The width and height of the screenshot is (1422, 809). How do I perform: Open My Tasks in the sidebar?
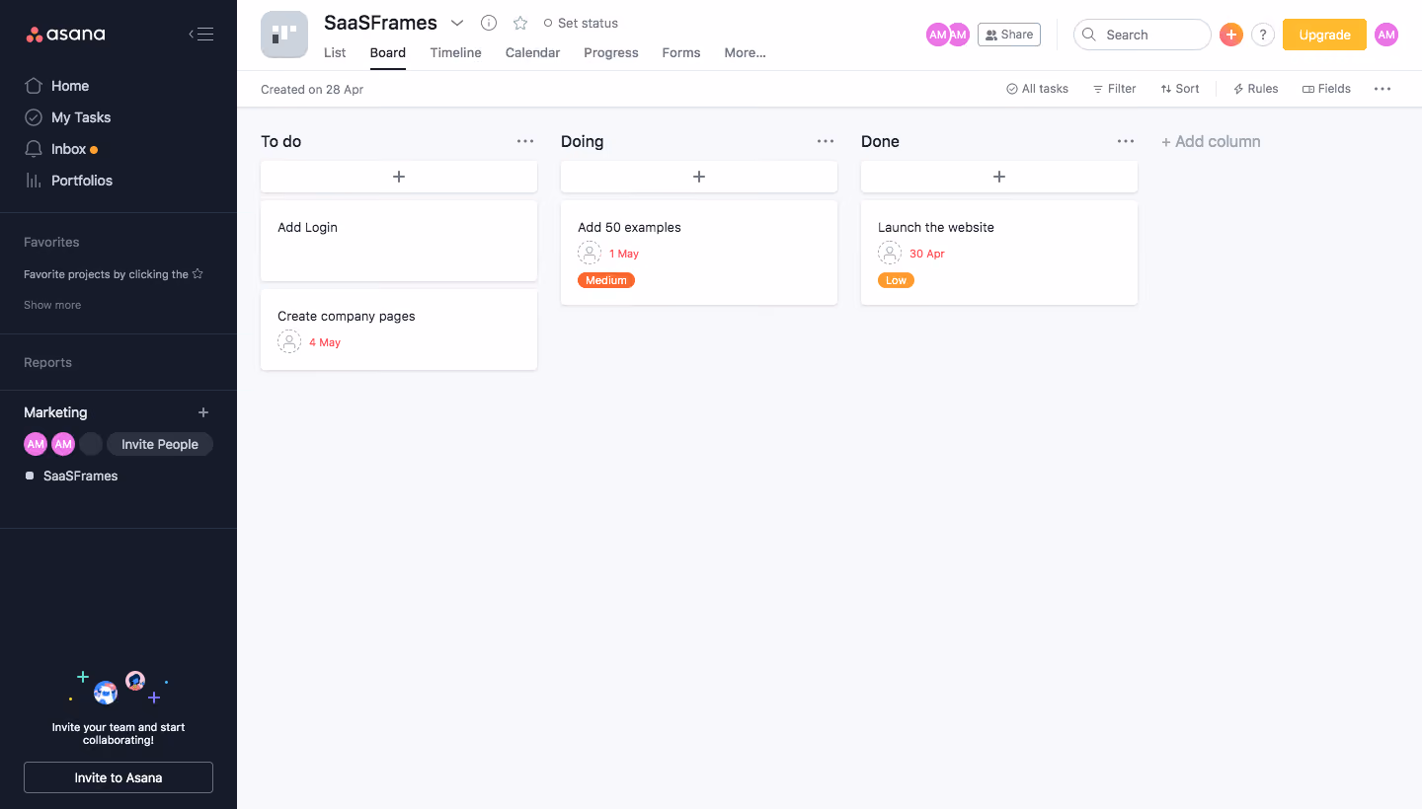point(81,117)
